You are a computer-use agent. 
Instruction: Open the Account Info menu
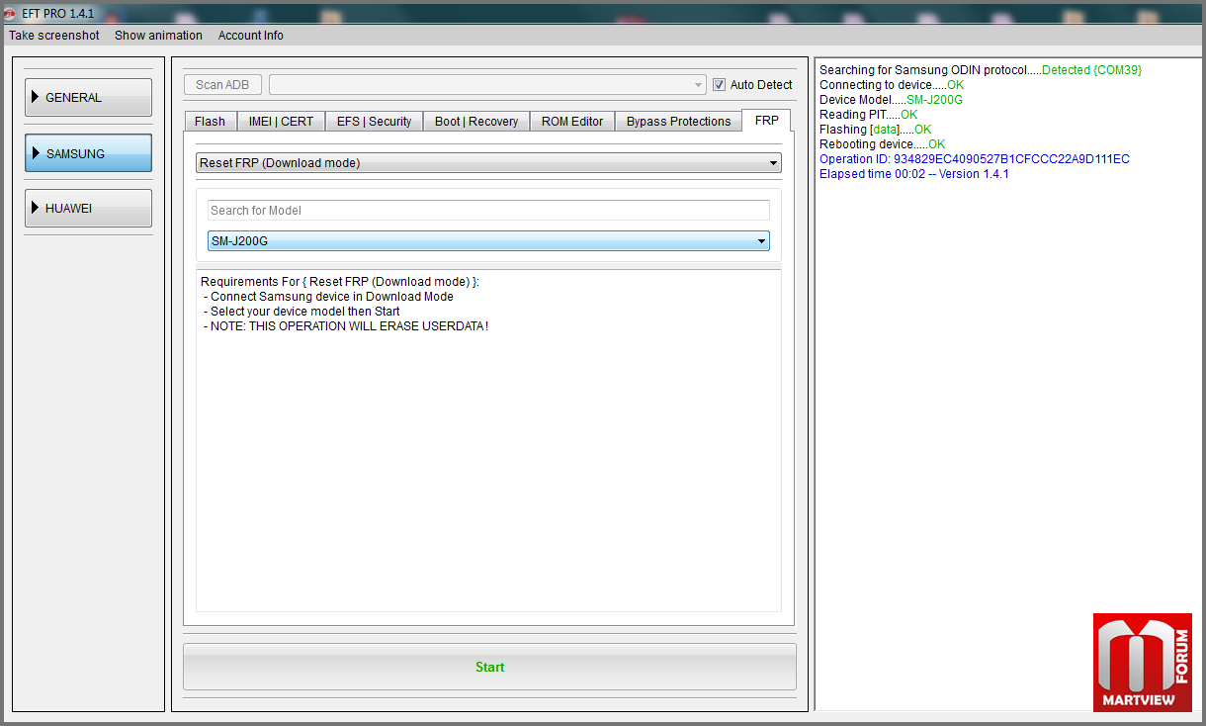pos(250,35)
